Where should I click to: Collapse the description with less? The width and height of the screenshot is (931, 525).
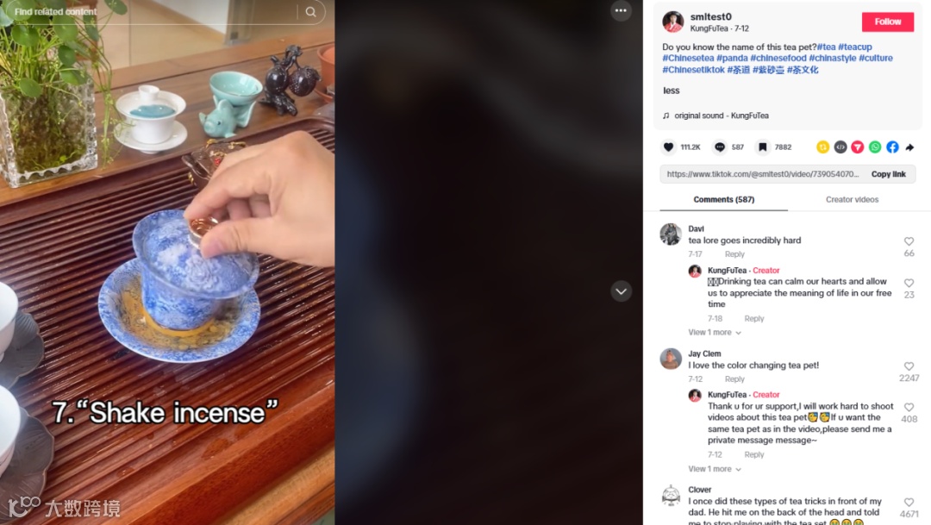[x=671, y=91]
